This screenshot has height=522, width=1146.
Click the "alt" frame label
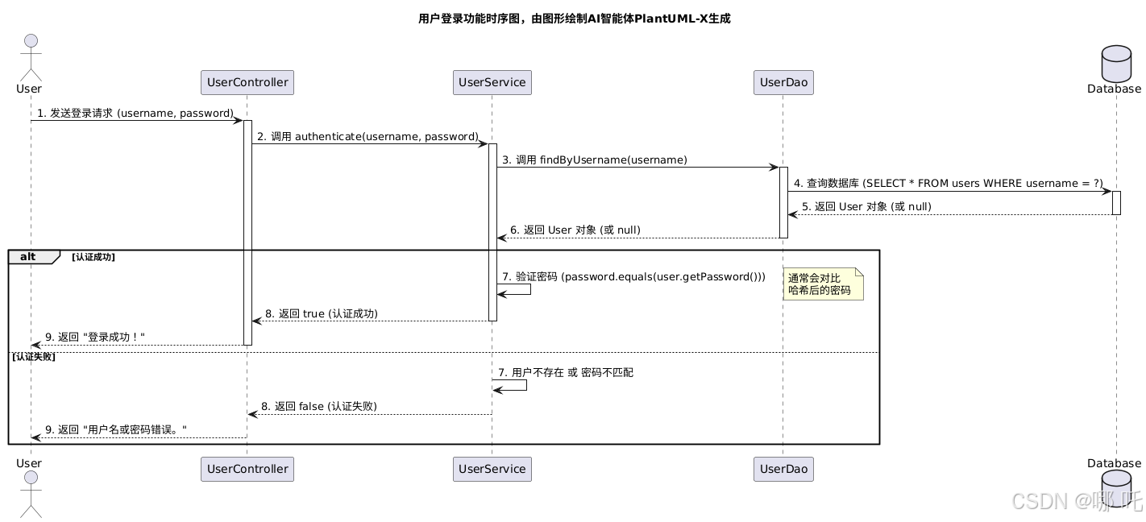[x=33, y=257]
